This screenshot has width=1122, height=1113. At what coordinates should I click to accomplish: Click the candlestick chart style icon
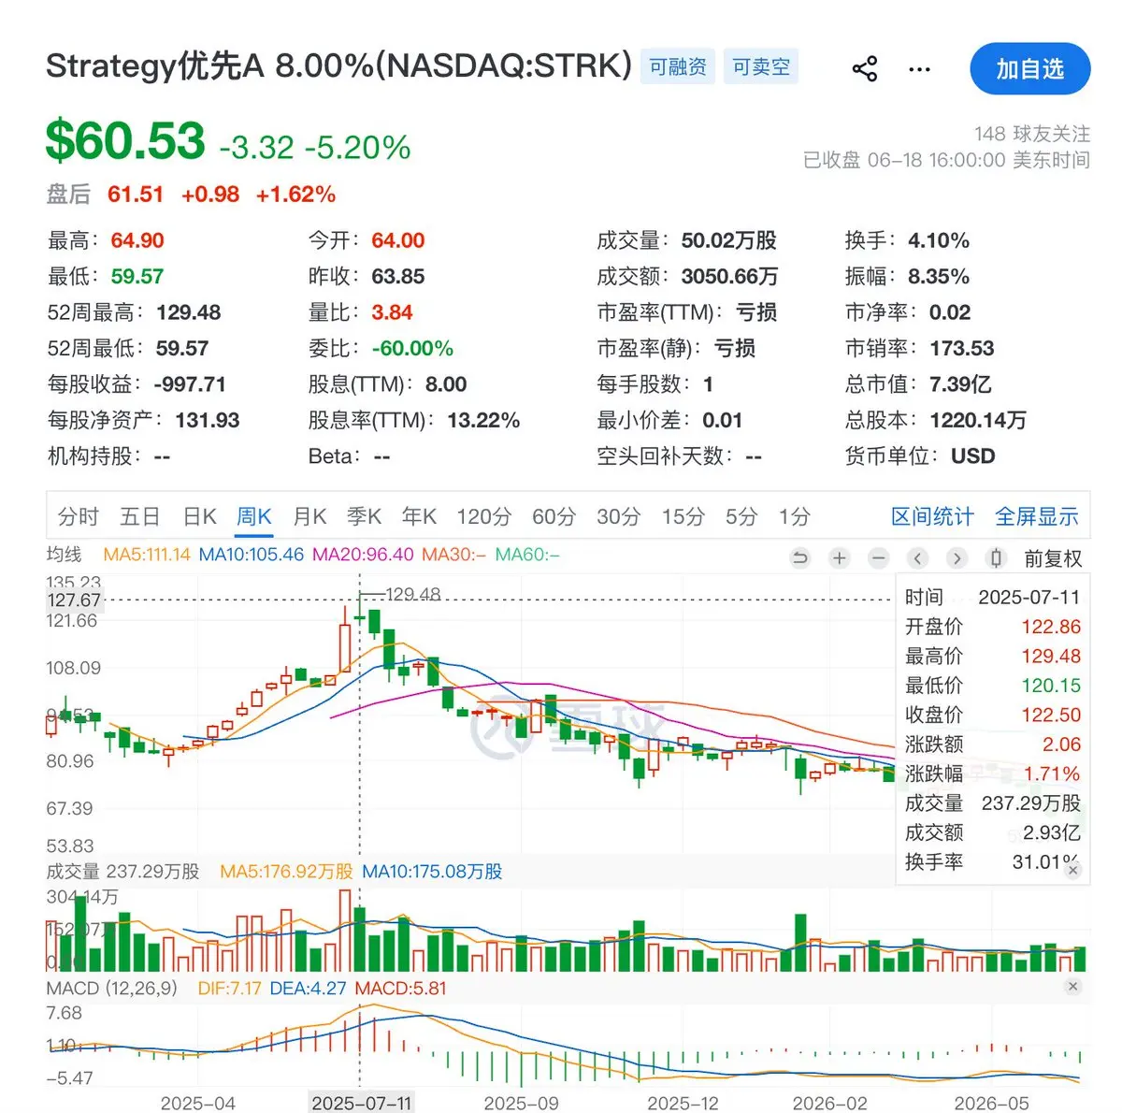996,558
